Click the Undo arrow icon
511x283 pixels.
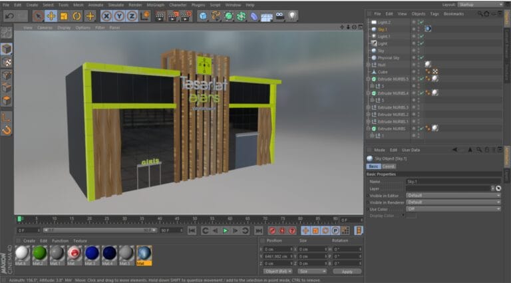click(9, 16)
